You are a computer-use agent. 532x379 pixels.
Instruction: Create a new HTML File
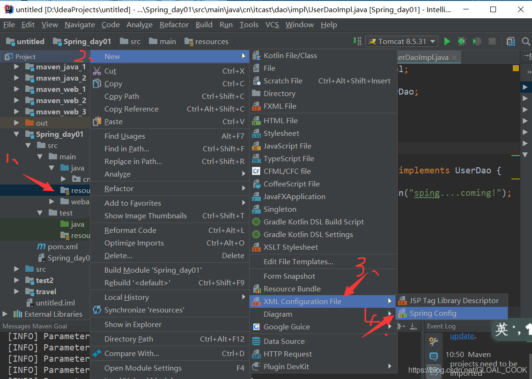(x=323, y=121)
